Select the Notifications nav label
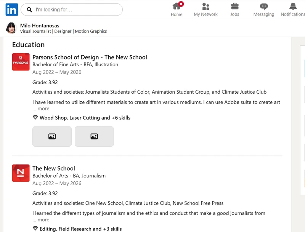 click(293, 14)
